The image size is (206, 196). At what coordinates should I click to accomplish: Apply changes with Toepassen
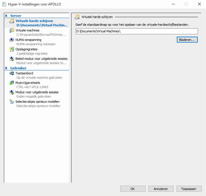[189, 189]
